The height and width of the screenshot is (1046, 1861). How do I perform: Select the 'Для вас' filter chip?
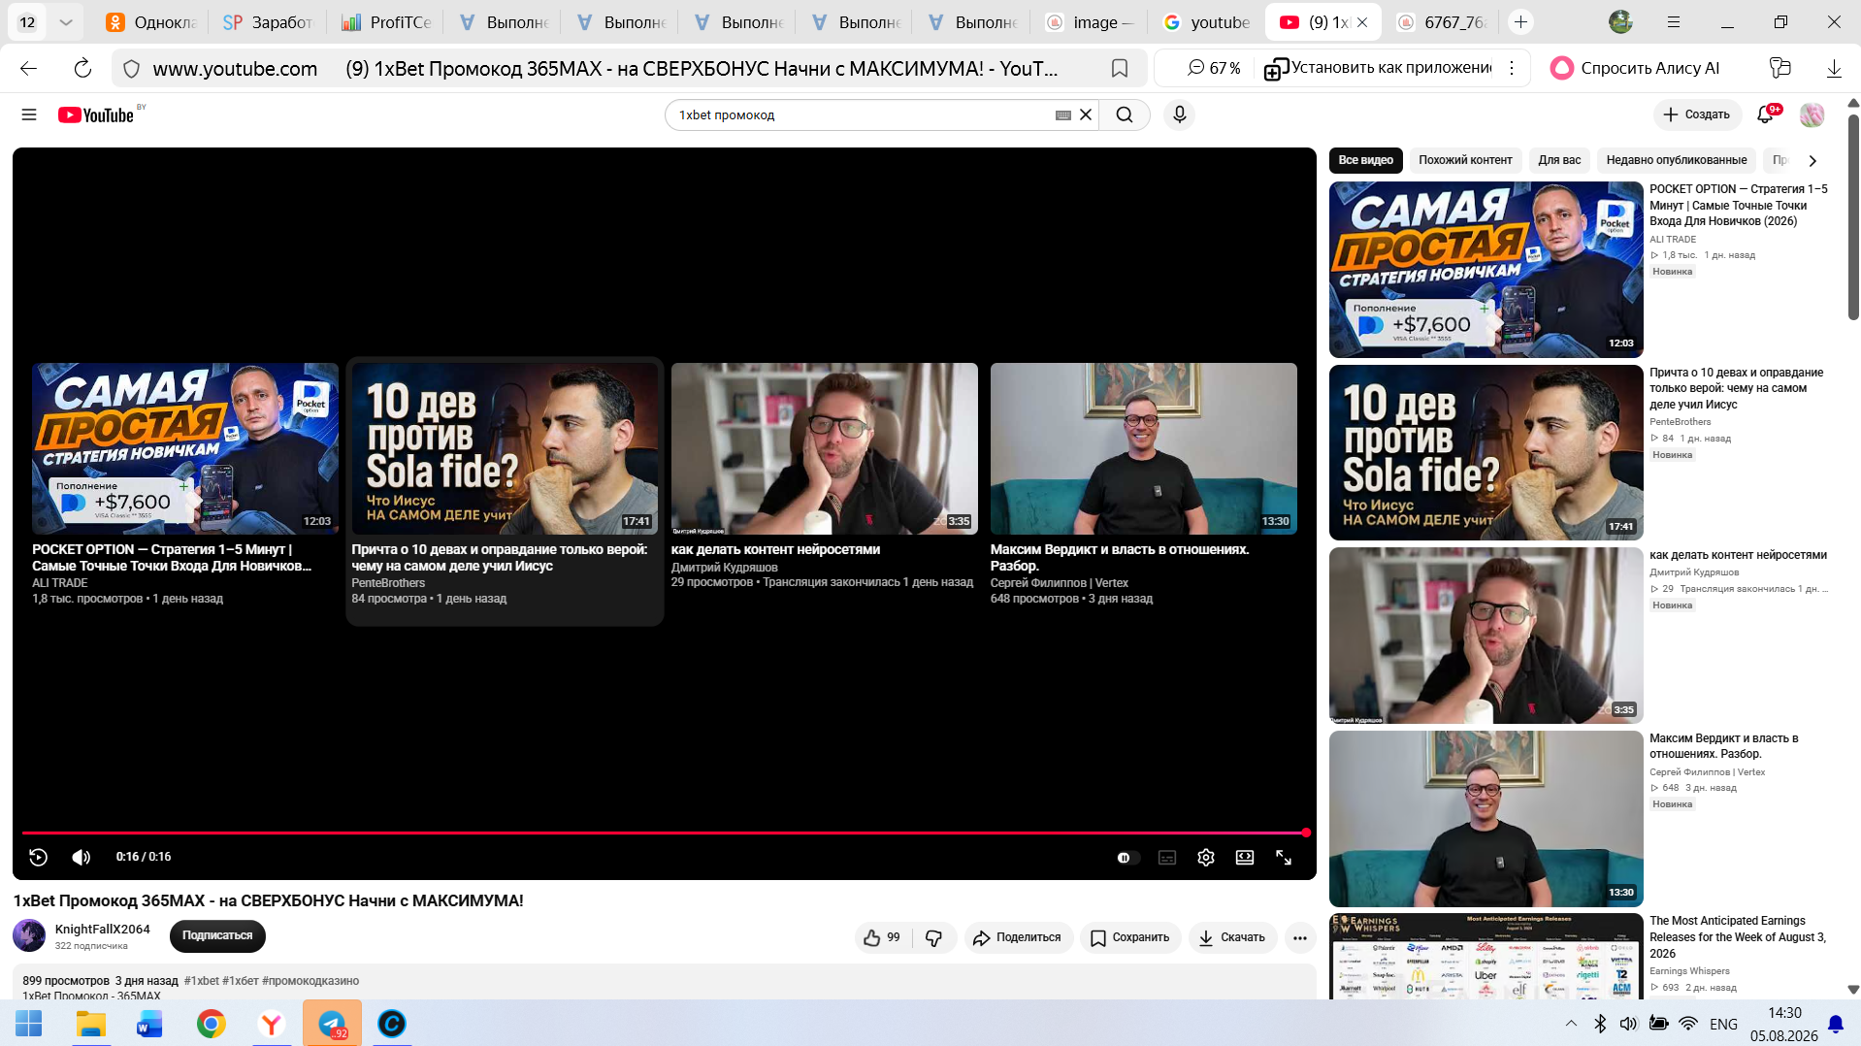(1559, 160)
